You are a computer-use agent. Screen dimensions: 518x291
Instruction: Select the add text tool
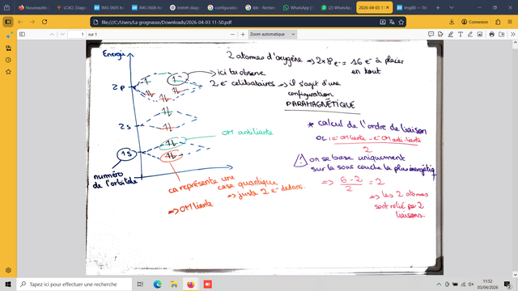(x=461, y=34)
